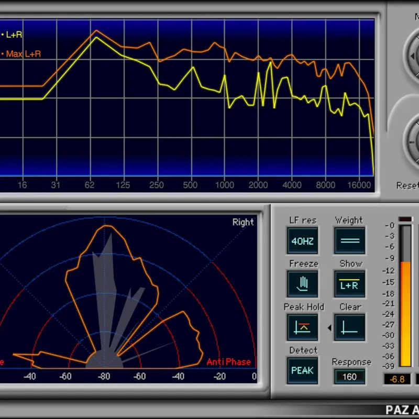Click the -12 mark on meter scale

pos(389,271)
